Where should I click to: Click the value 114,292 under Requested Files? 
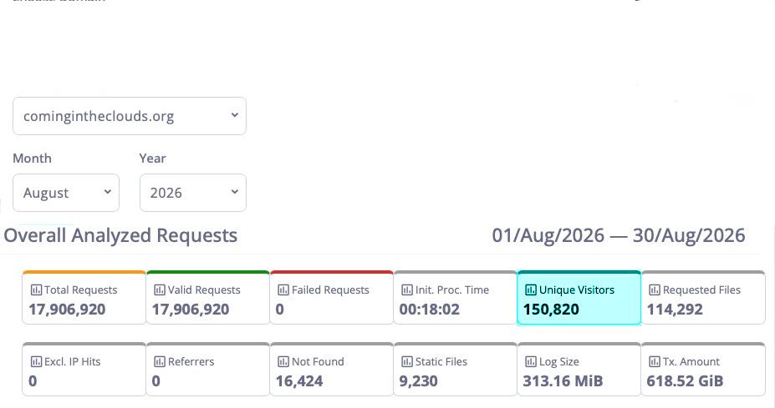tap(675, 310)
